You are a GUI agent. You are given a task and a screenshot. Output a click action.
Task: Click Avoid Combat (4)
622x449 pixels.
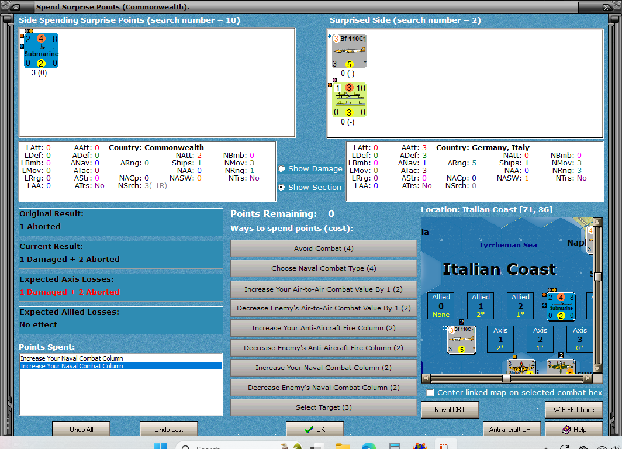pyautogui.click(x=324, y=248)
